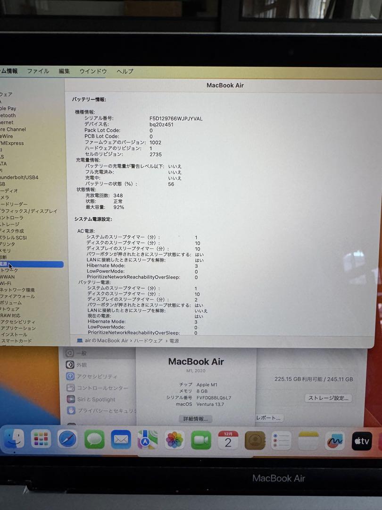Image resolution: width=382 pixels, height=510 pixels.
Task: Open プライバシーとセキュリティ hand icon in System Settings
Action: 72,410
